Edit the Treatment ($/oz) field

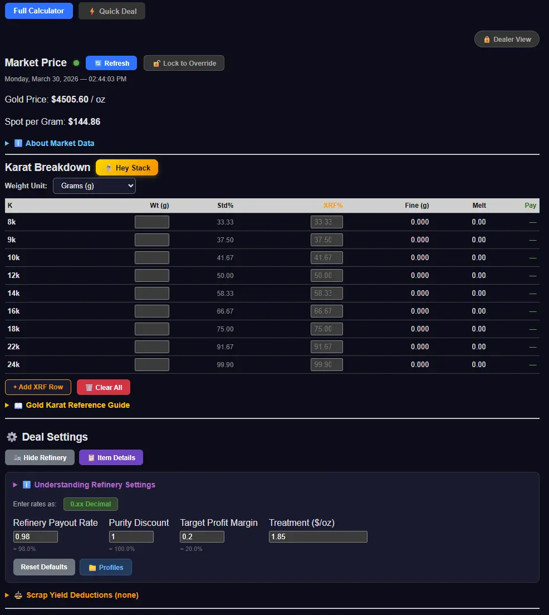318,536
